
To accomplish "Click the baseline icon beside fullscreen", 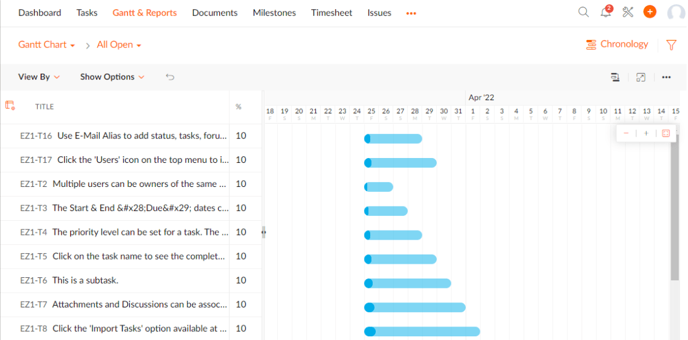I will [615, 77].
